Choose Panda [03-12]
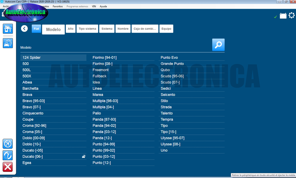The height and width of the screenshot is (178, 296). coord(123,132)
